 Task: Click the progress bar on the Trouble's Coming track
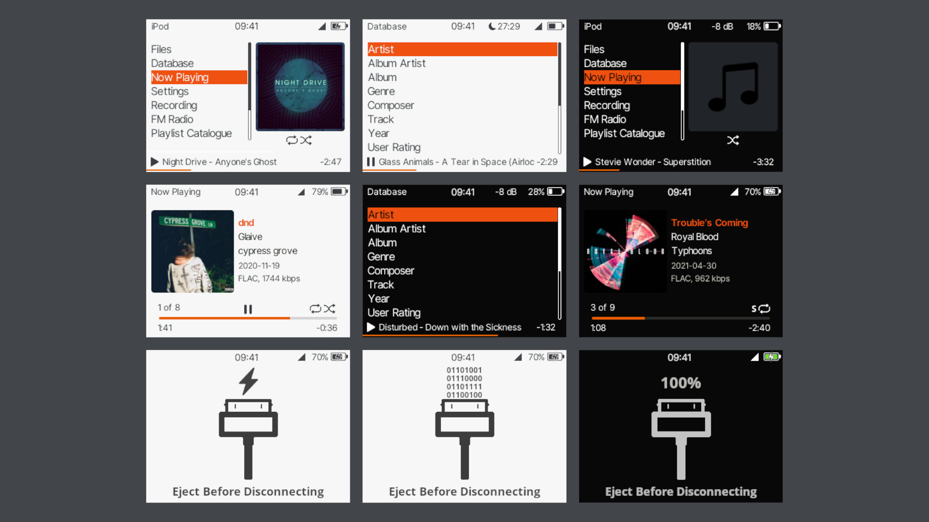click(680, 318)
